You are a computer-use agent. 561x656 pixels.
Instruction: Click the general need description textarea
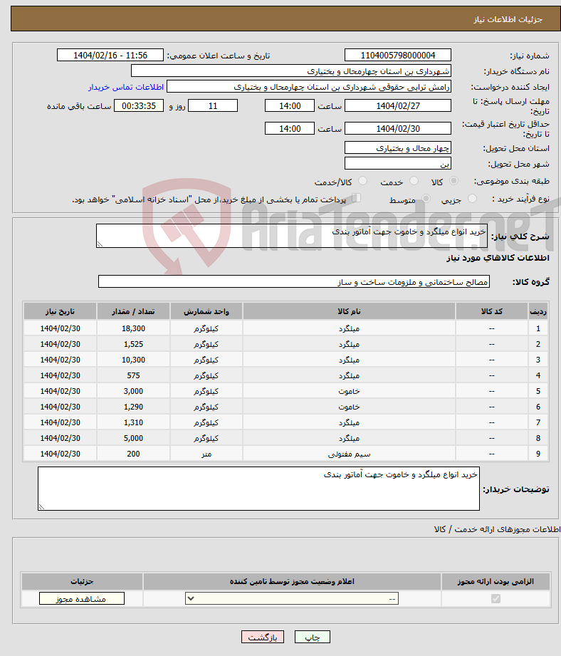click(x=292, y=236)
